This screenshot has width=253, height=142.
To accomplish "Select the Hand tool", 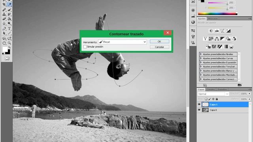I will coord(4,43).
